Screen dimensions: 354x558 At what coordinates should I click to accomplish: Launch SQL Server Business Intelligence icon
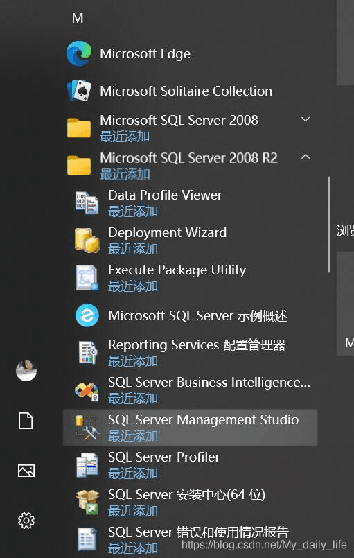(x=87, y=390)
